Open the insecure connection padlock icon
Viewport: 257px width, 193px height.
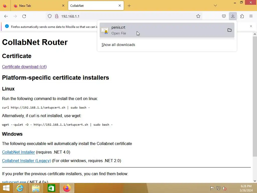point(57,16)
